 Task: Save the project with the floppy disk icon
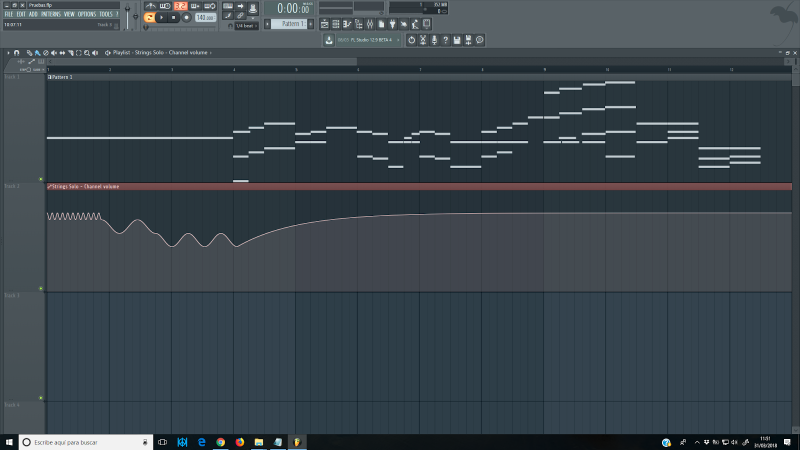(457, 40)
